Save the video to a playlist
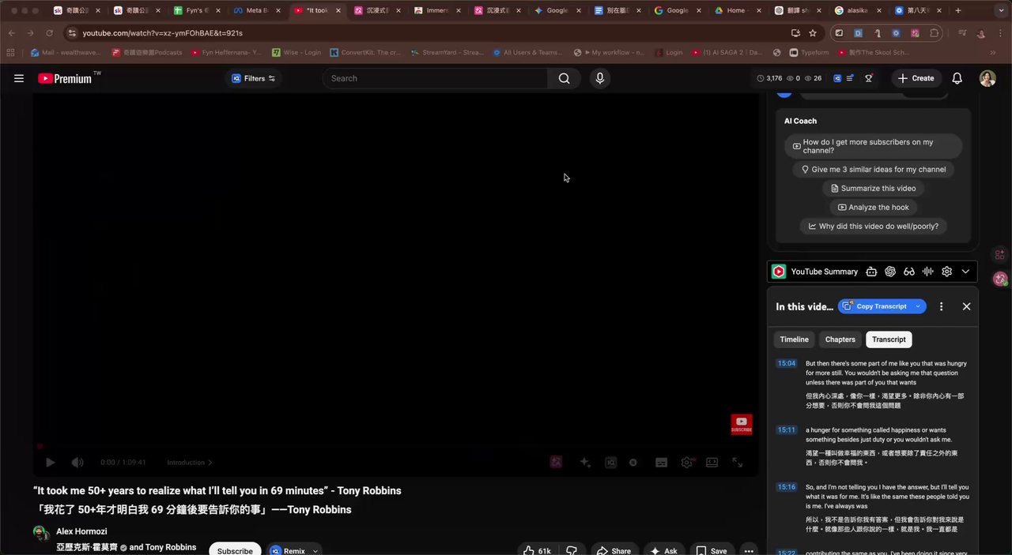 point(711,550)
